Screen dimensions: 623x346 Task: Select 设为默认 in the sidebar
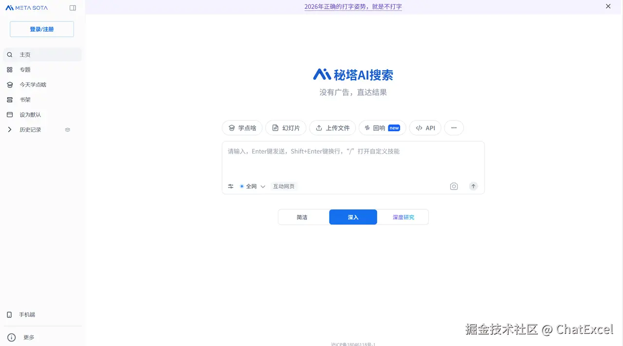click(x=42, y=115)
